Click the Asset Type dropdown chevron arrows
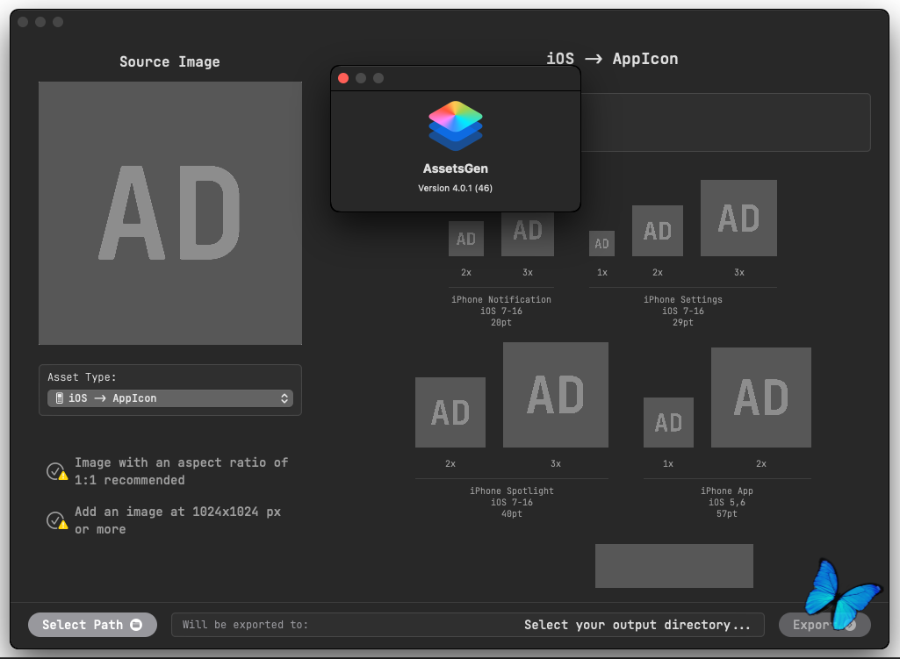 pyautogui.click(x=284, y=398)
